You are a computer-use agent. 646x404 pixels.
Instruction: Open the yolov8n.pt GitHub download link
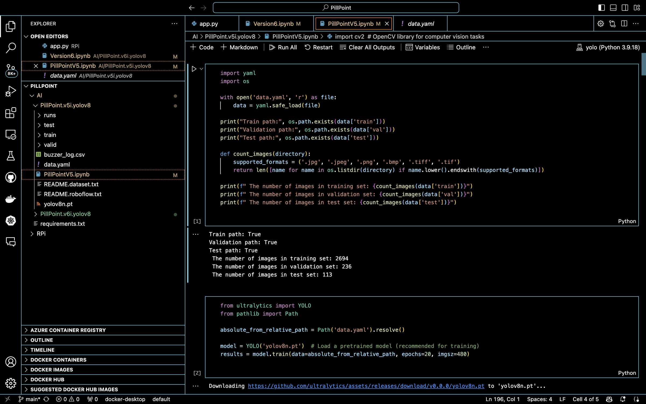pyautogui.click(x=366, y=386)
